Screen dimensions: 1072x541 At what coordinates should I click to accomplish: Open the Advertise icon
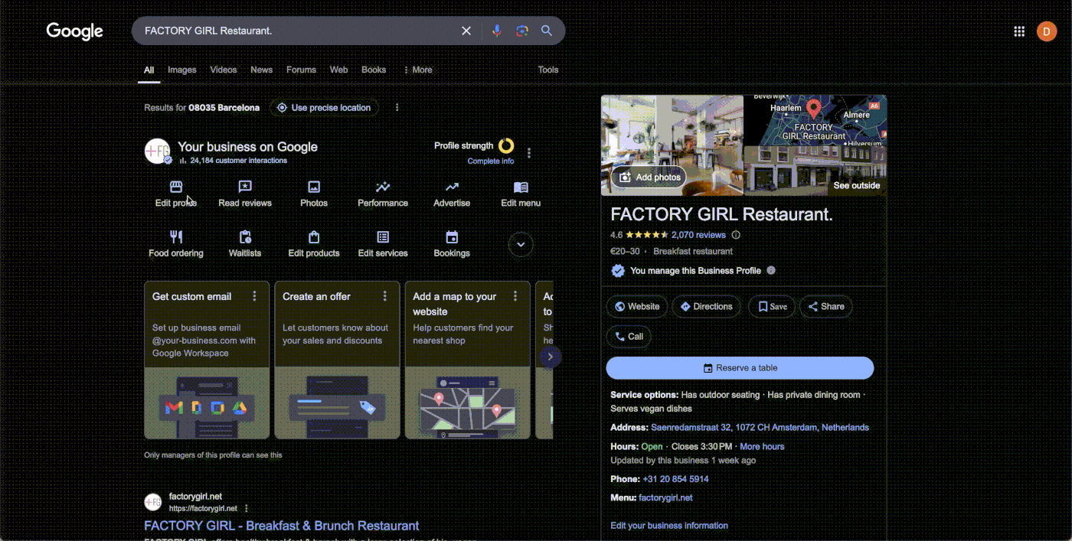tap(451, 186)
